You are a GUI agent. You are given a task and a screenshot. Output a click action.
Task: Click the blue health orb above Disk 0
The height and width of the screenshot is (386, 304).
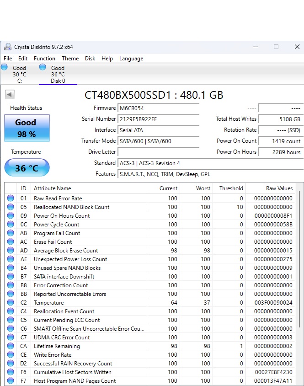[43, 67]
